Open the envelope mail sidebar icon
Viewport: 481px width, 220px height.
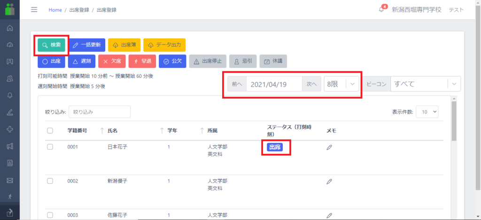(10, 180)
